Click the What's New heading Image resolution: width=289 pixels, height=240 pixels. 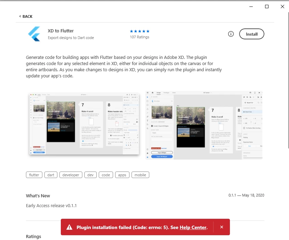pos(38,196)
